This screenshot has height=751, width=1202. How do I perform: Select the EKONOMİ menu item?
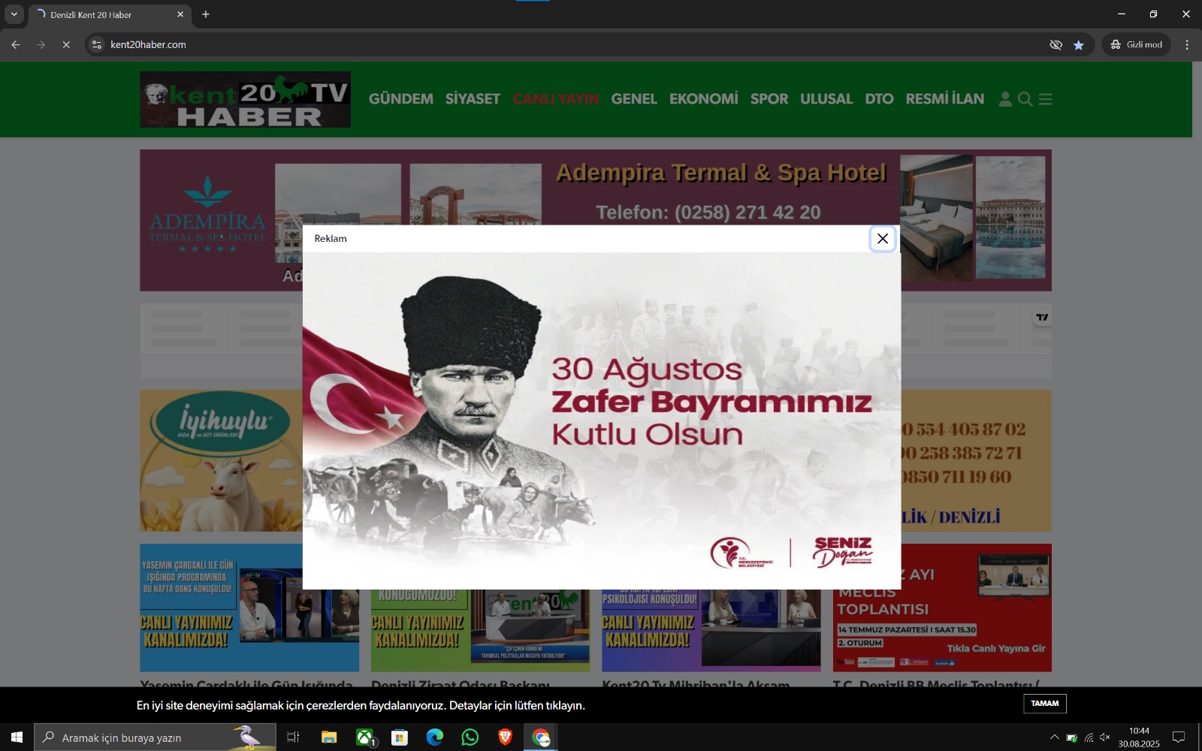704,99
